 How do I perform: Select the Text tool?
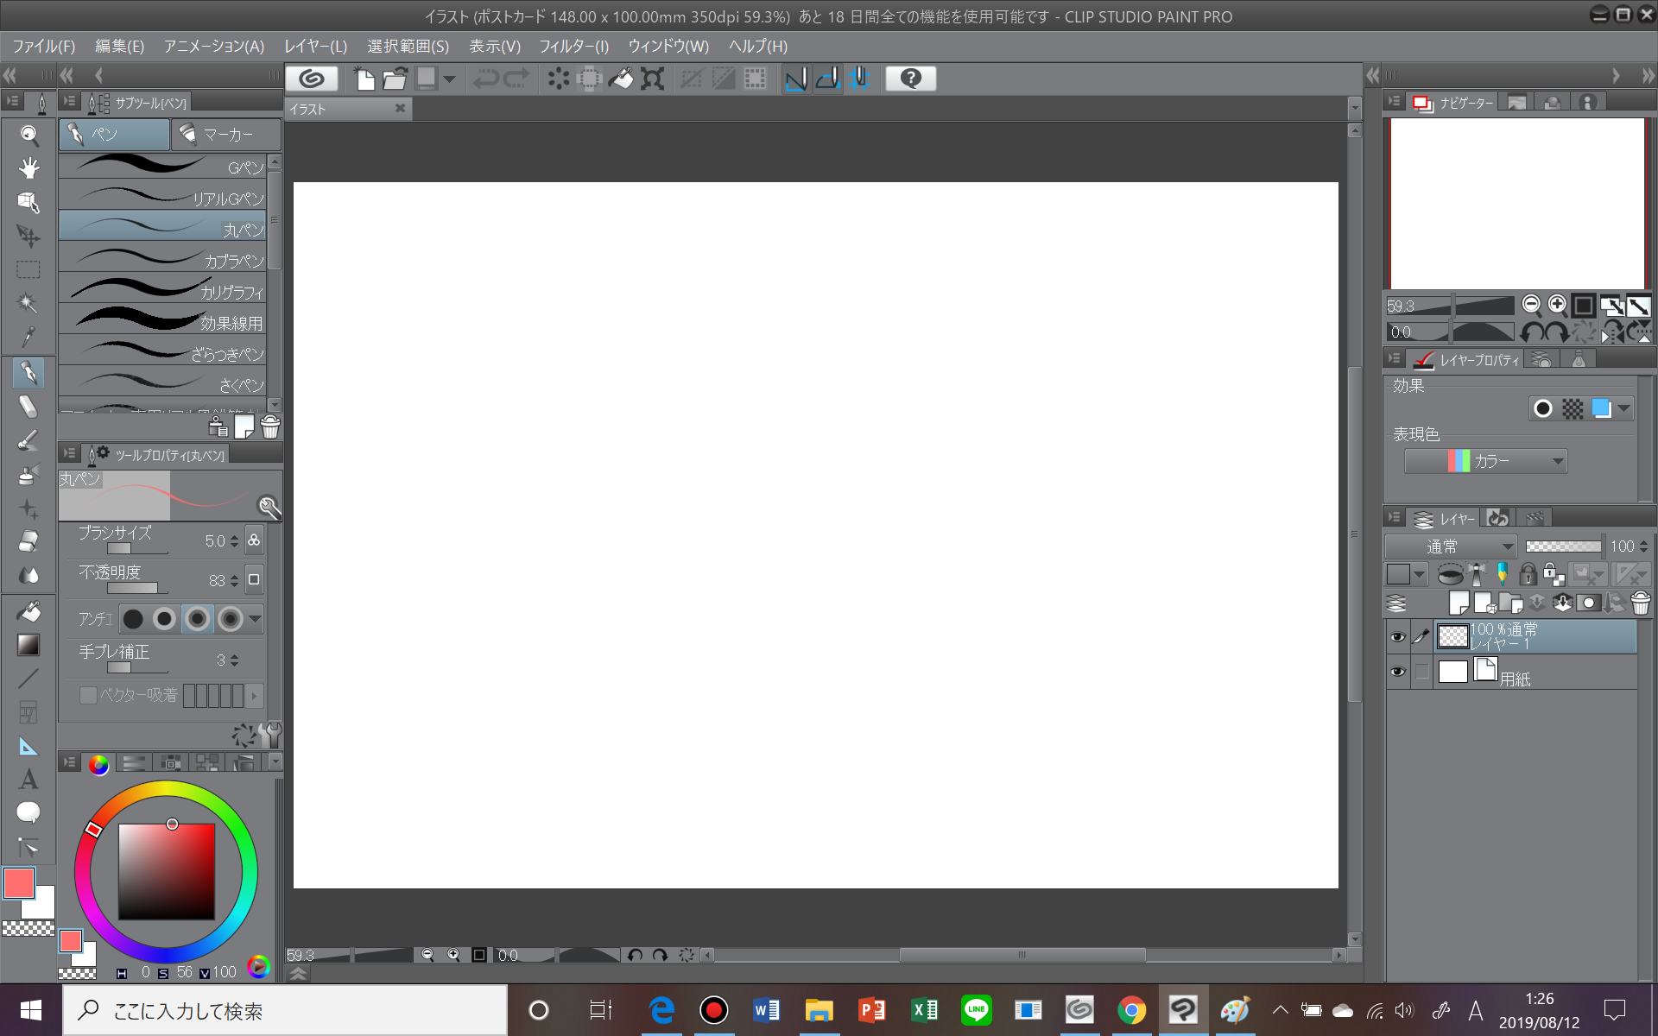click(28, 779)
